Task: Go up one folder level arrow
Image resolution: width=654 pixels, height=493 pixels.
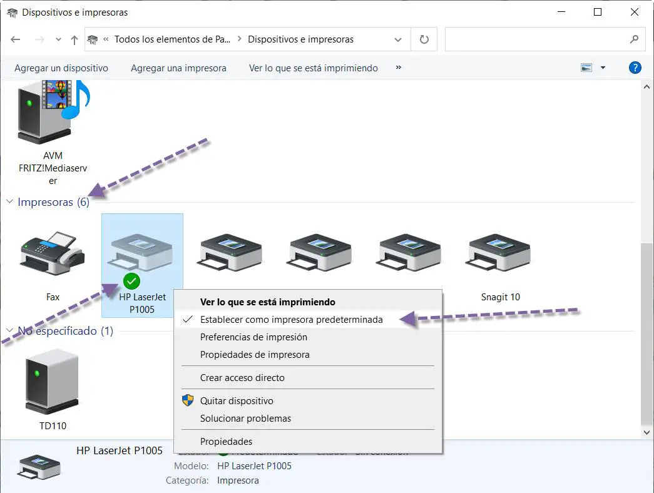Action: coord(74,39)
